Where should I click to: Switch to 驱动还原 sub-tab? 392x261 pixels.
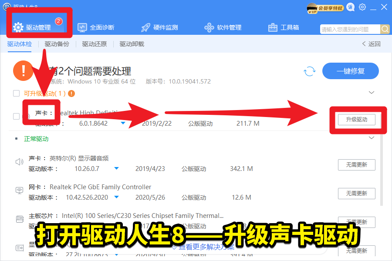(x=94, y=44)
